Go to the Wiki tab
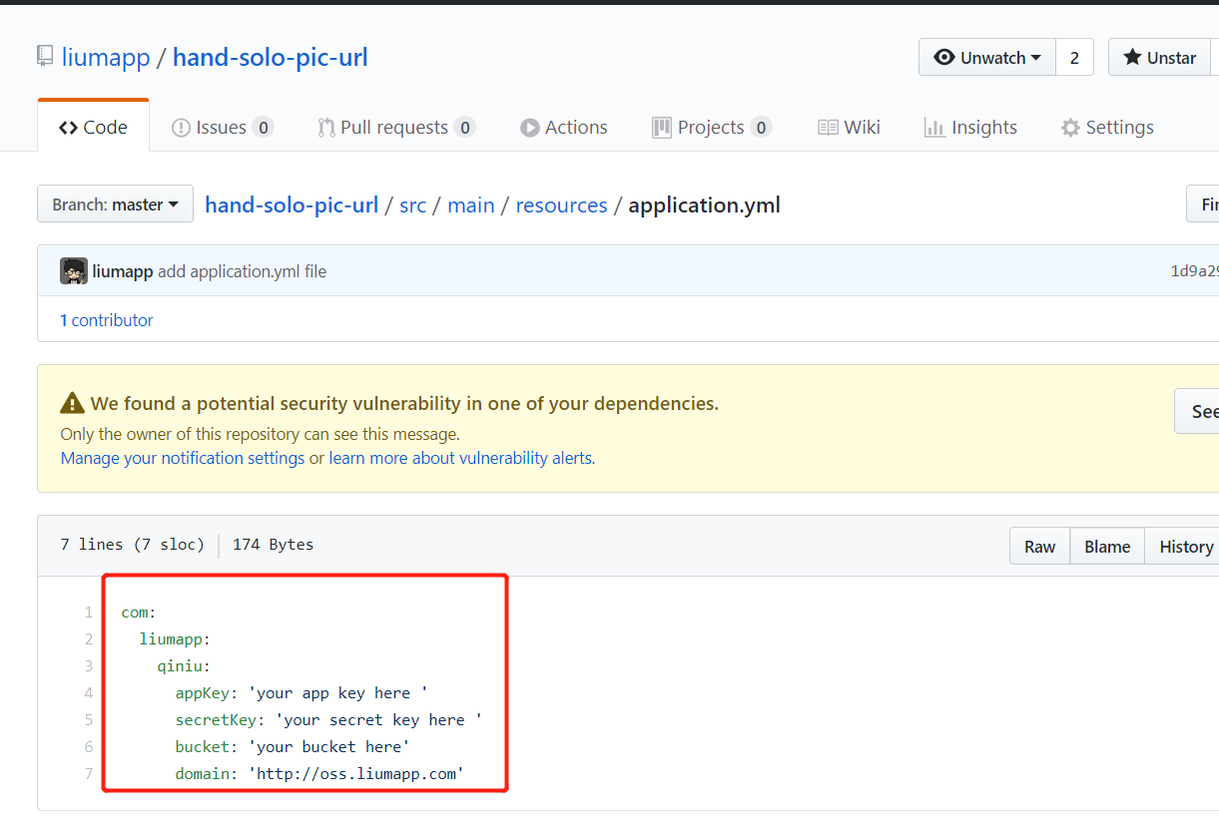Image resolution: width=1219 pixels, height=825 pixels. tap(850, 128)
